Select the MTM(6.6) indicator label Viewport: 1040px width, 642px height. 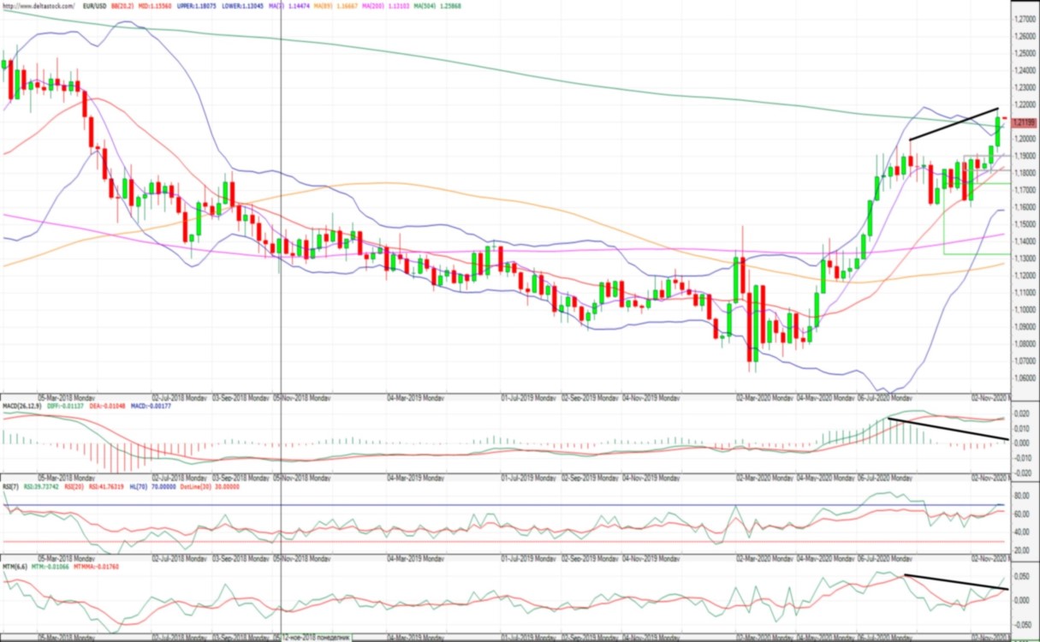pos(15,567)
